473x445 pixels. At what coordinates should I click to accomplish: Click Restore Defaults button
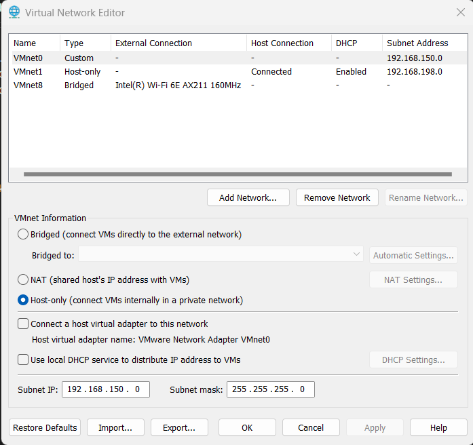[x=45, y=428]
